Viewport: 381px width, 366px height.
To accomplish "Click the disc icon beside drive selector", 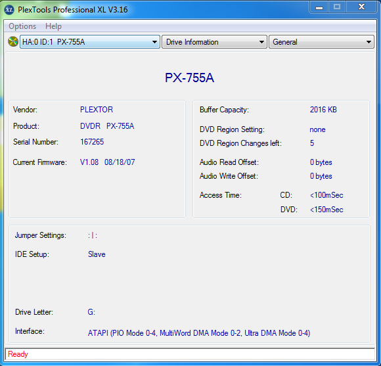I will pyautogui.click(x=13, y=41).
